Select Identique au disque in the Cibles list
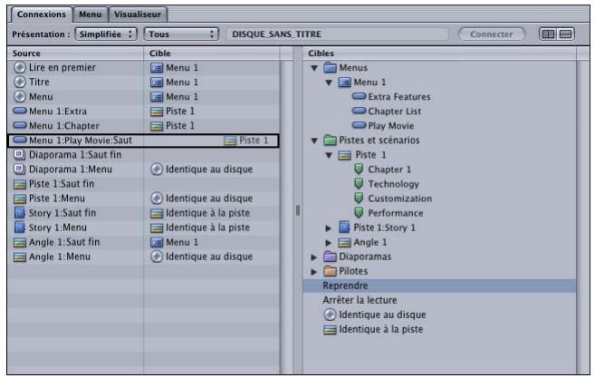The image size is (595, 378). 375,315
